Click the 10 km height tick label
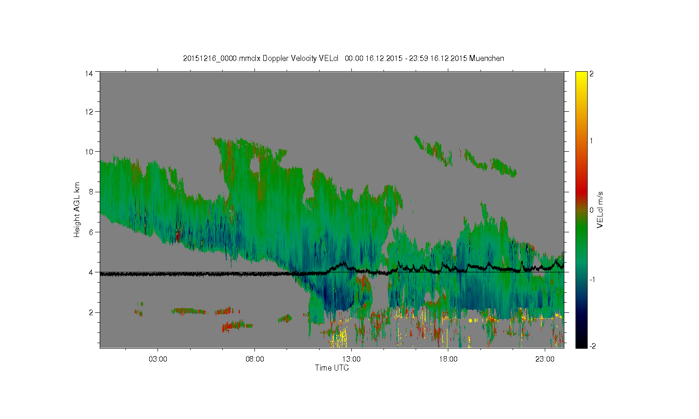This screenshot has height=419, width=699. 89,152
